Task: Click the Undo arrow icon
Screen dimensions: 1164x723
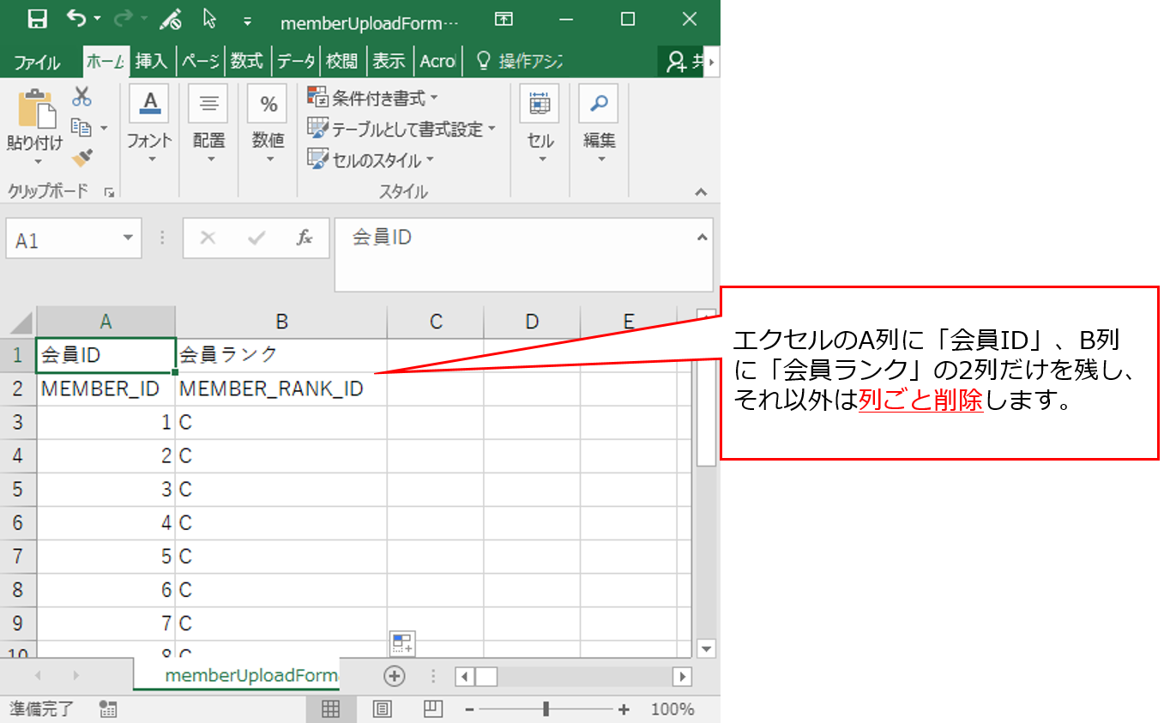Action: point(76,19)
